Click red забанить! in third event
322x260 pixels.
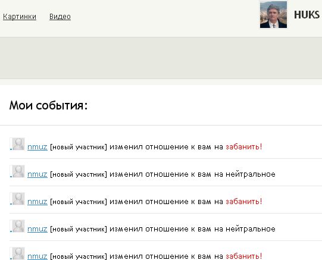pos(244,202)
